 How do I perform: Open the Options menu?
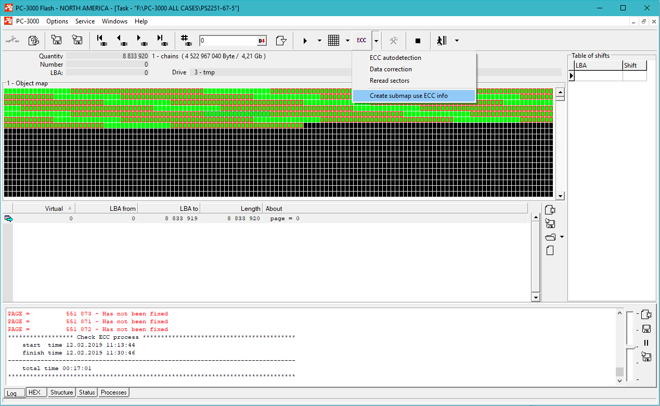click(57, 21)
